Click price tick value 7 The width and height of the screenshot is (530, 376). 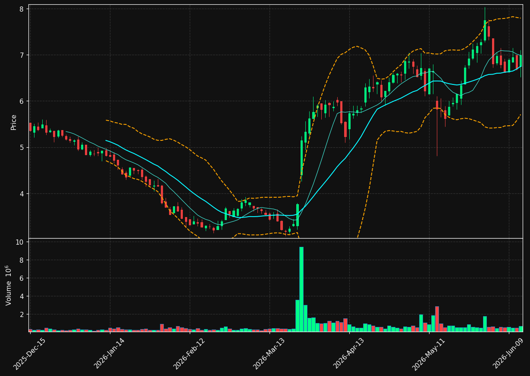click(22, 55)
